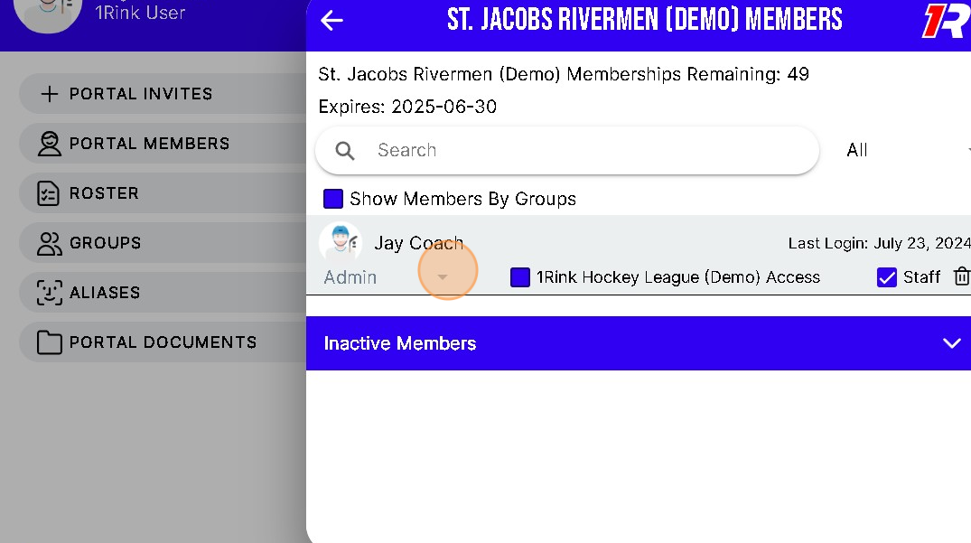
Task: Open the Aliases menu item
Action: point(163,292)
